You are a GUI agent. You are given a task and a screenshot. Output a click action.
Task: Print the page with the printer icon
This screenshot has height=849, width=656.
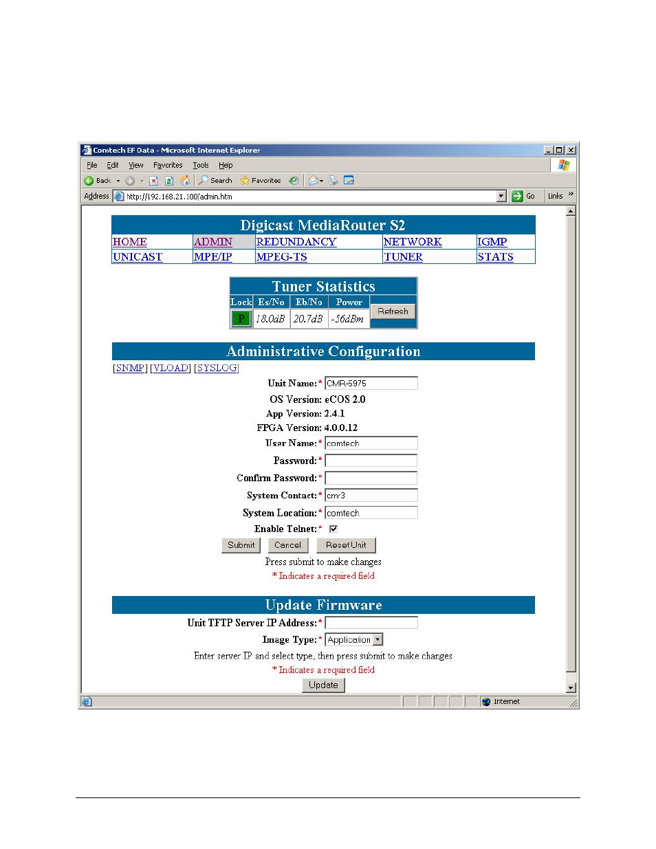pos(333,181)
